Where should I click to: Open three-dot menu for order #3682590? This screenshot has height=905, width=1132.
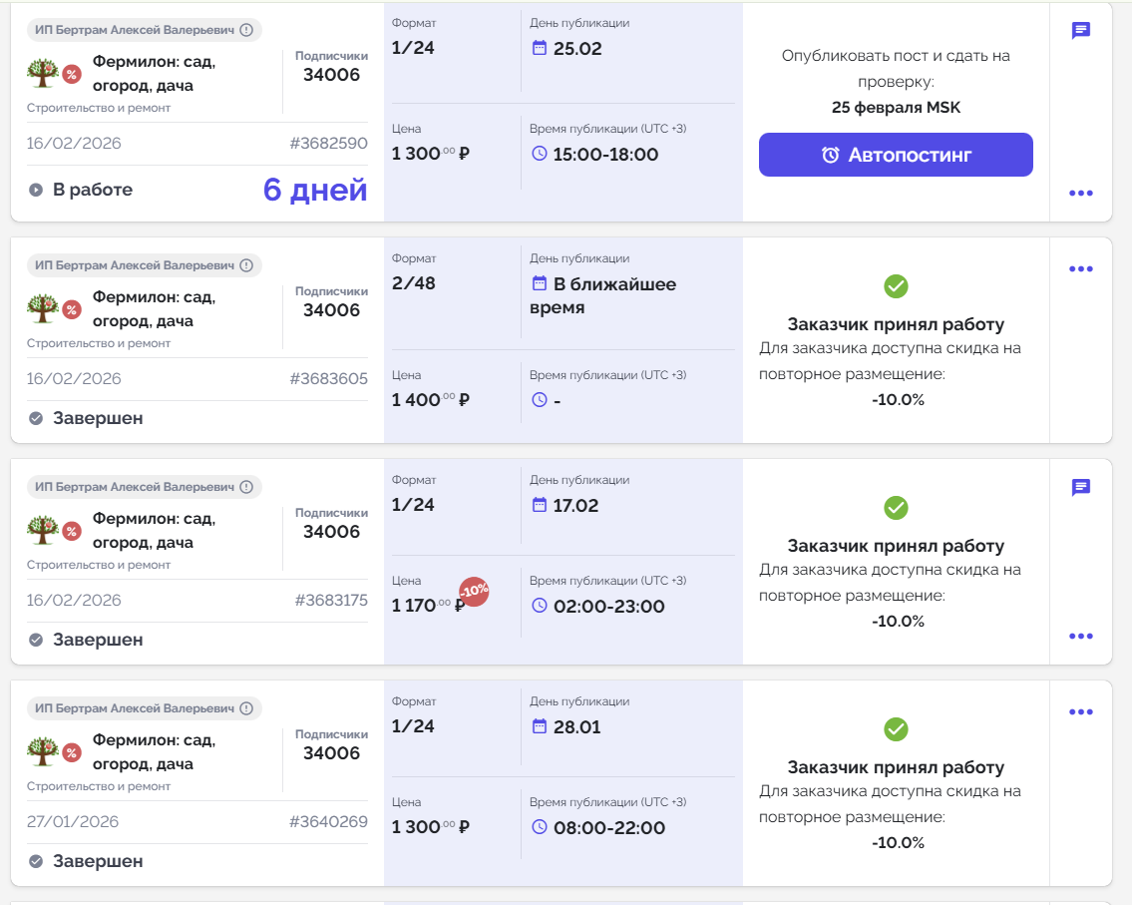1081,194
